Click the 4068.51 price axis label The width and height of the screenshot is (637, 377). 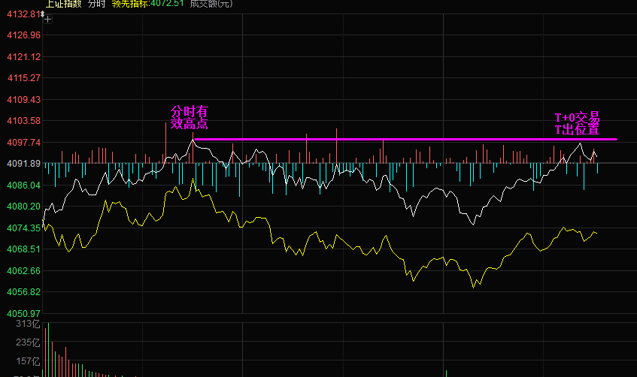tap(23, 249)
